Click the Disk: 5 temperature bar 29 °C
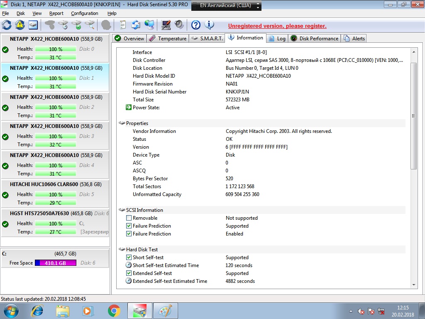 56,203
